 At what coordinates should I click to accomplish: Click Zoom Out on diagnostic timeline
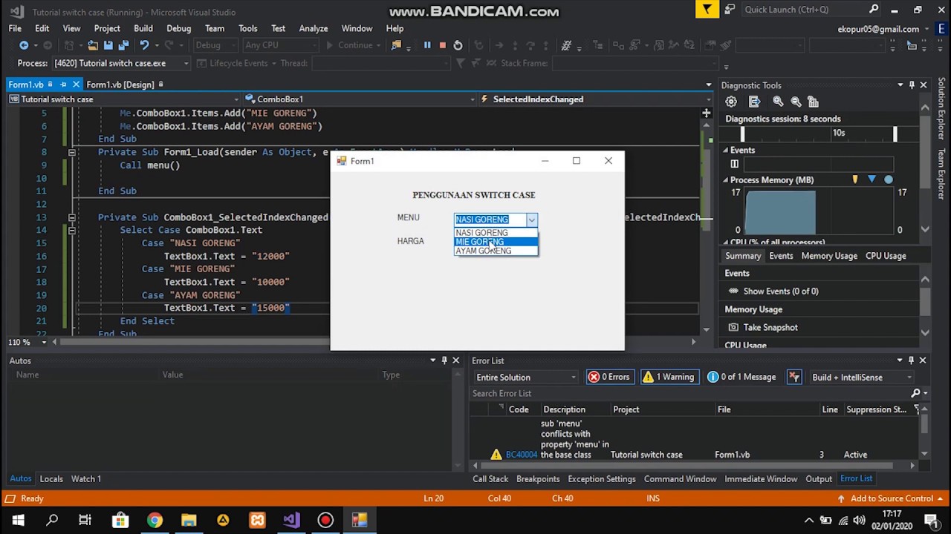coord(796,102)
